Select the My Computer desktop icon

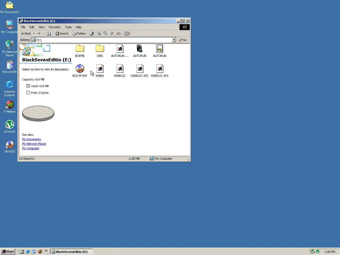[x=10, y=27]
